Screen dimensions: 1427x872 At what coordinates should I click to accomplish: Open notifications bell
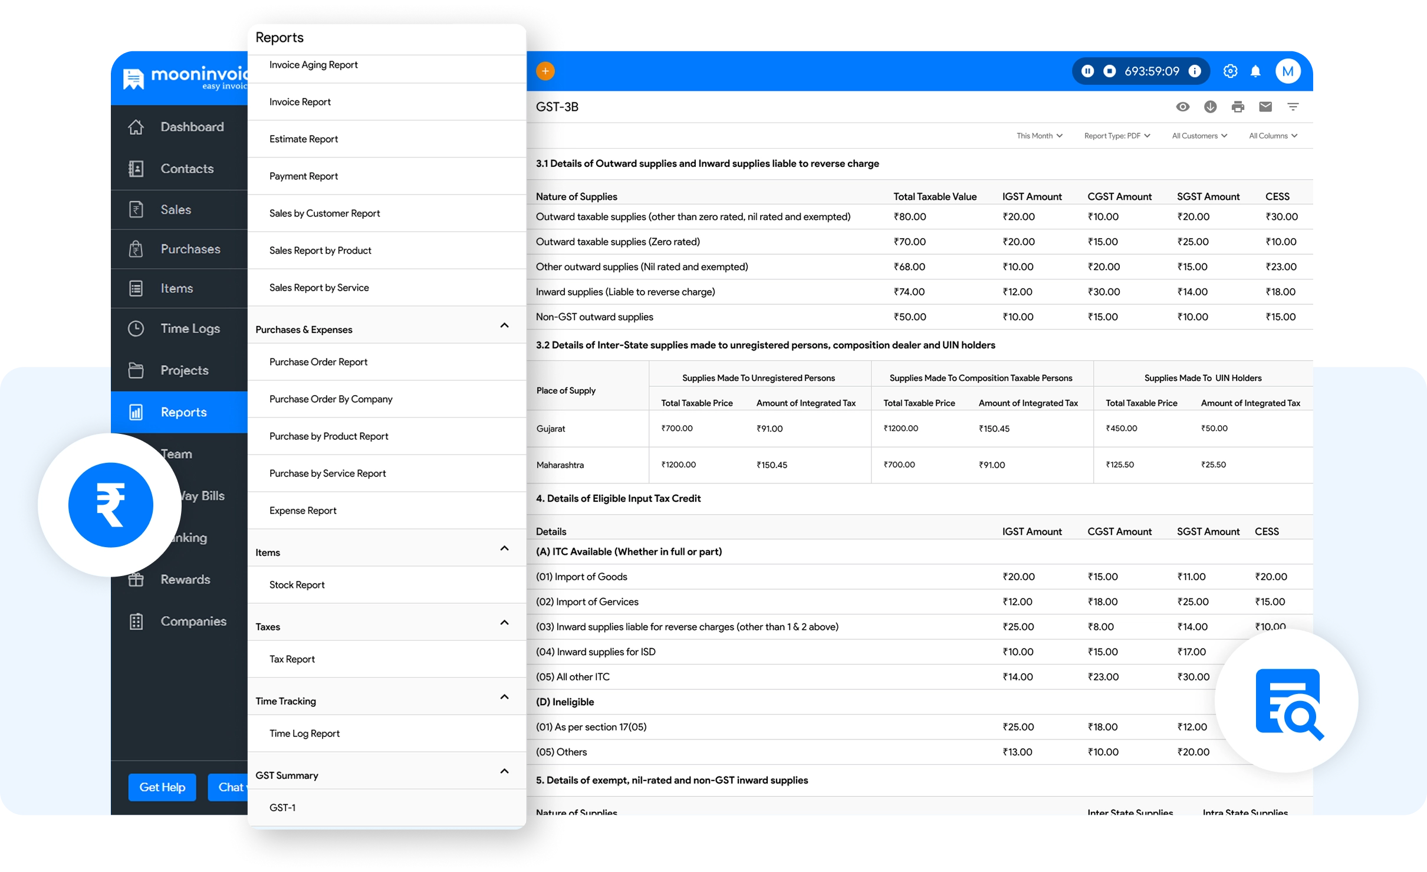[1255, 72]
